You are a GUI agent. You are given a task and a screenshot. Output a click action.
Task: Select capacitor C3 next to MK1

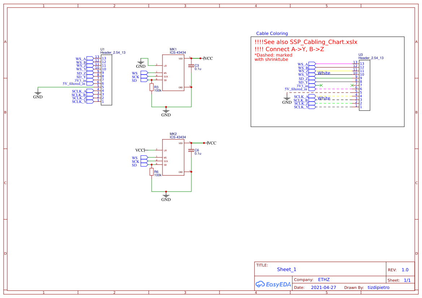coord(192,66)
